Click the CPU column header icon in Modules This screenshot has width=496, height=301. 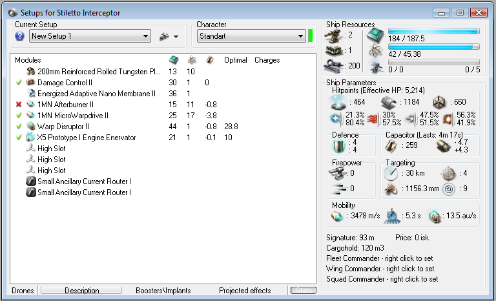pyautogui.click(x=174, y=60)
